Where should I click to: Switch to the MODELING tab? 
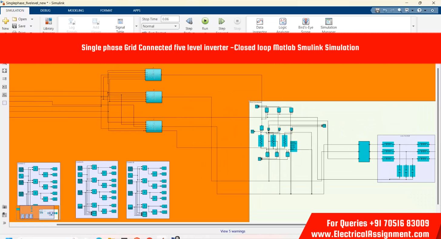[x=76, y=10]
